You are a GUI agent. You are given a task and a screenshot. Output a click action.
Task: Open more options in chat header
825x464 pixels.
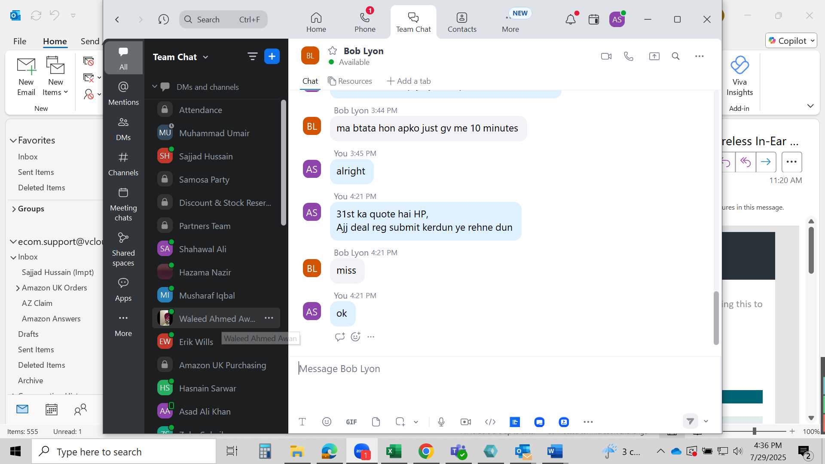[699, 56]
